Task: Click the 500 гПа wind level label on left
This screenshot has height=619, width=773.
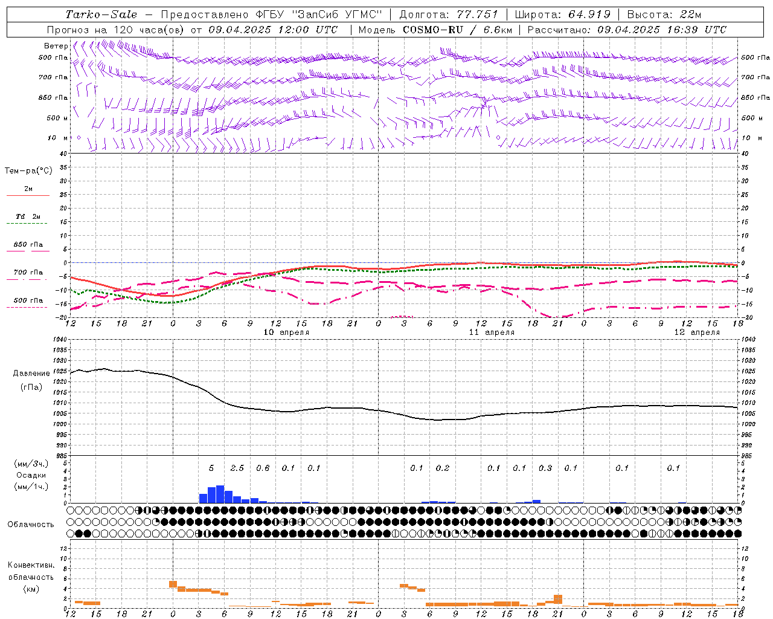Action: pos(53,58)
